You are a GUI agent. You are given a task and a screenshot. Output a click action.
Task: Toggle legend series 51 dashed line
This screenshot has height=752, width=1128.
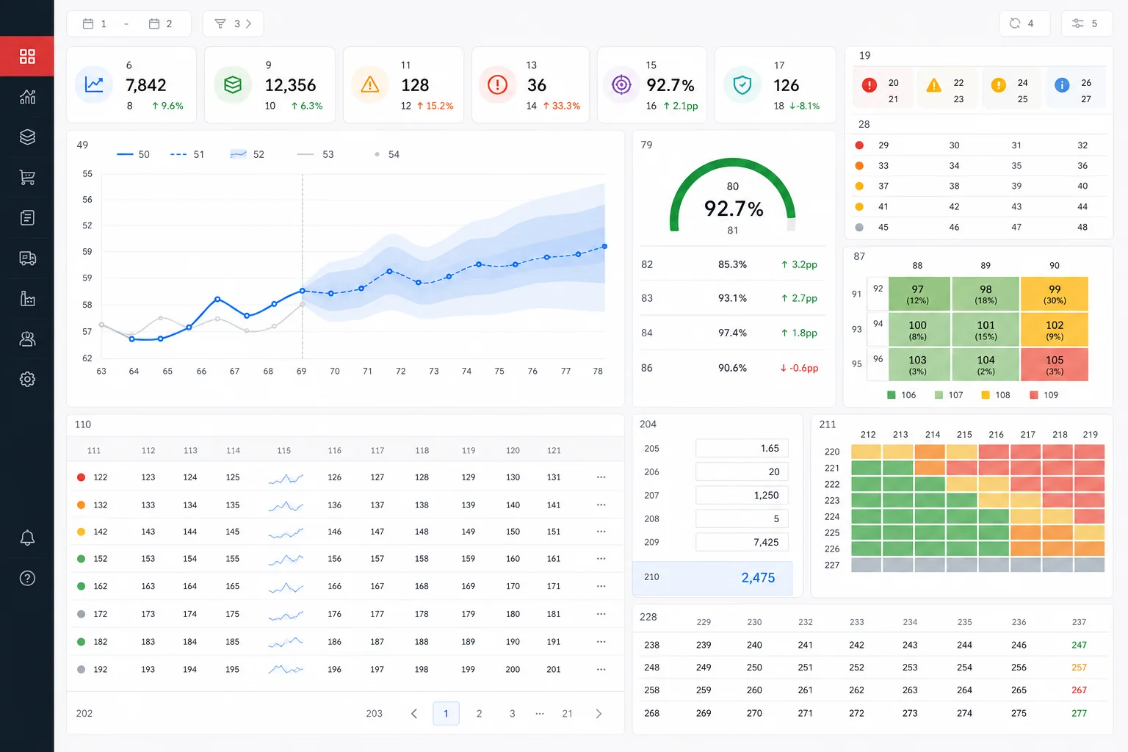(187, 154)
